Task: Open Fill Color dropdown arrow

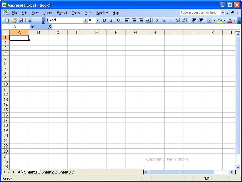Action: pos(224,20)
